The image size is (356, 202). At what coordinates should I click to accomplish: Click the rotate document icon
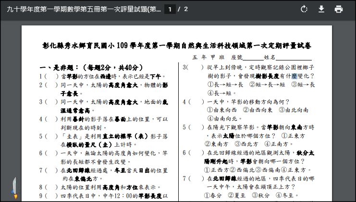[304, 9]
